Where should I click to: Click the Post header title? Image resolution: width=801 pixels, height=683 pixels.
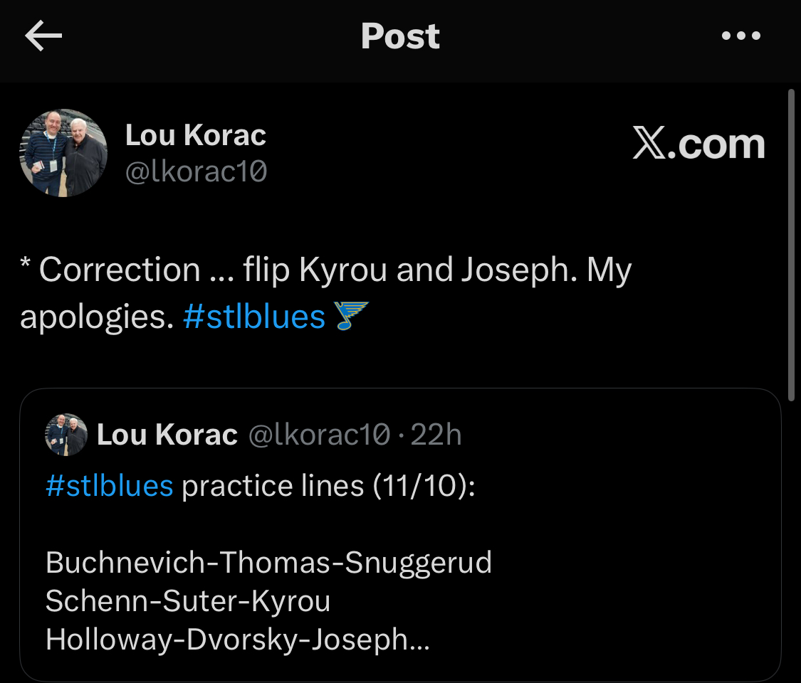point(400,36)
